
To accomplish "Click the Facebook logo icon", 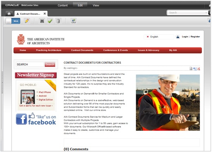I will 21,119.
